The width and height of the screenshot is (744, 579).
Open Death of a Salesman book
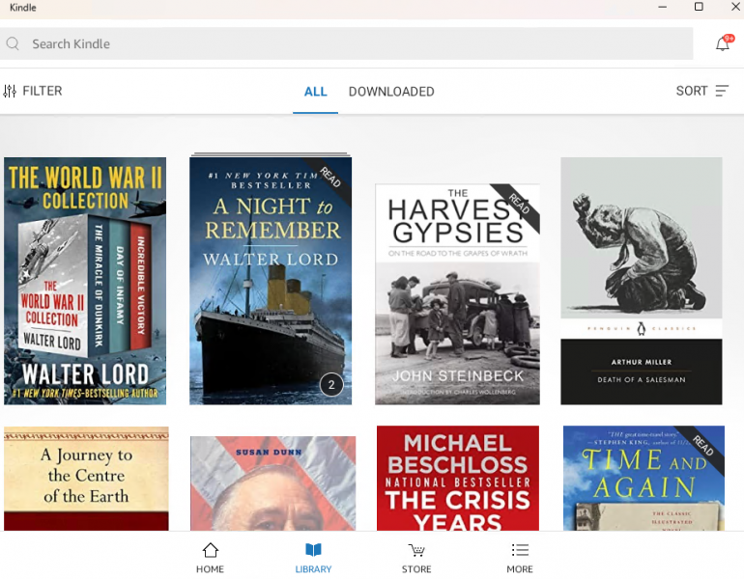[x=642, y=281]
